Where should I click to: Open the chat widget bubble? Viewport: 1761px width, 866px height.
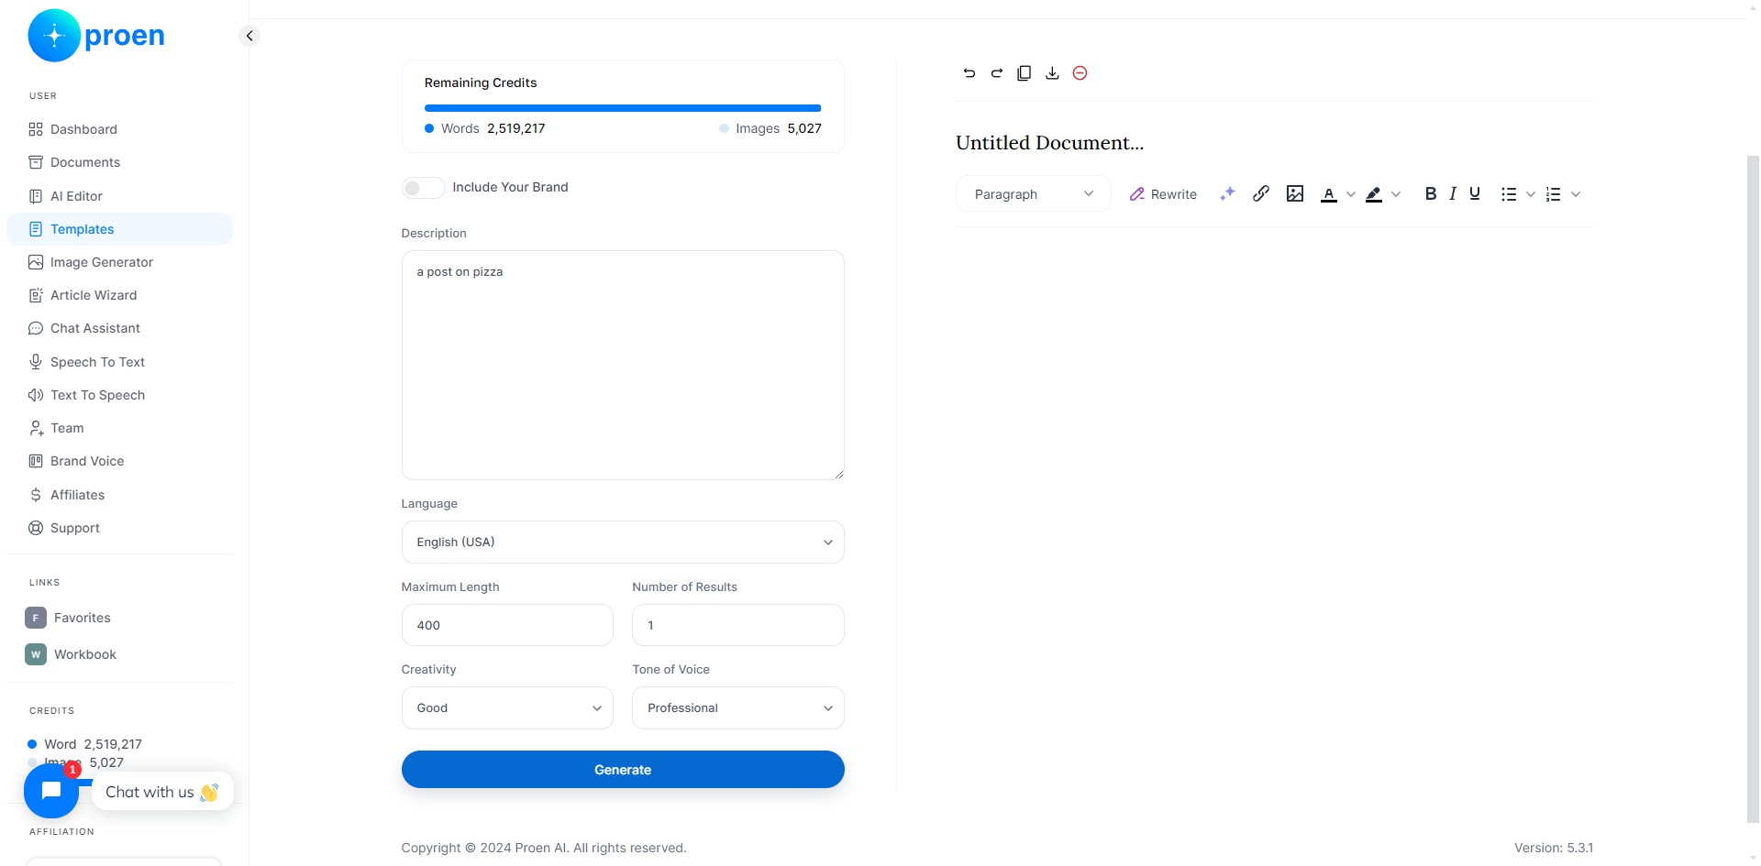pyautogui.click(x=51, y=790)
